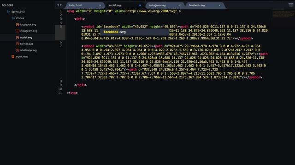Image resolution: width=295 pixels, height=165 pixels.
Task: Click the twitter.svg file icon in sidebar
Action: point(18,44)
